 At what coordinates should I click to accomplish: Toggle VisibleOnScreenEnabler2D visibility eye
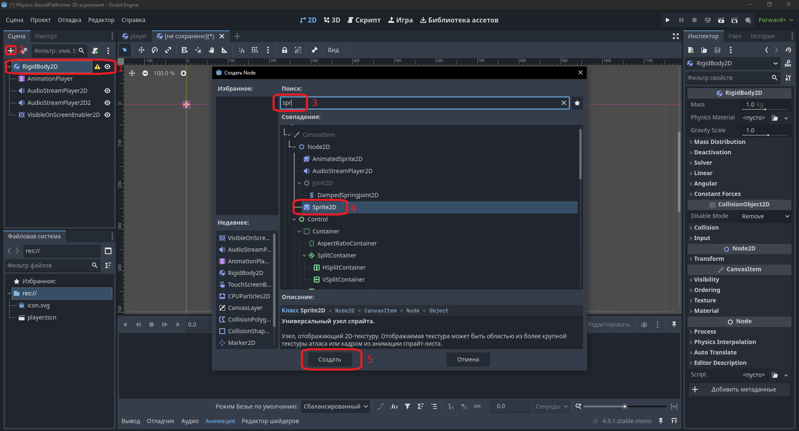(107, 115)
